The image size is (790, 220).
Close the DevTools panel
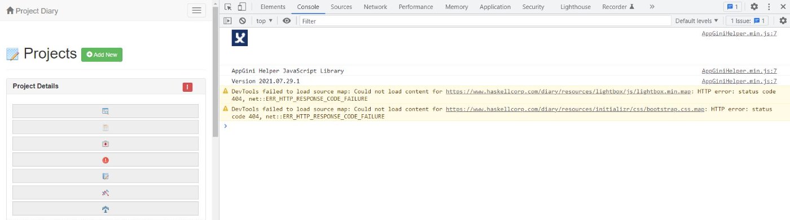pos(782,7)
